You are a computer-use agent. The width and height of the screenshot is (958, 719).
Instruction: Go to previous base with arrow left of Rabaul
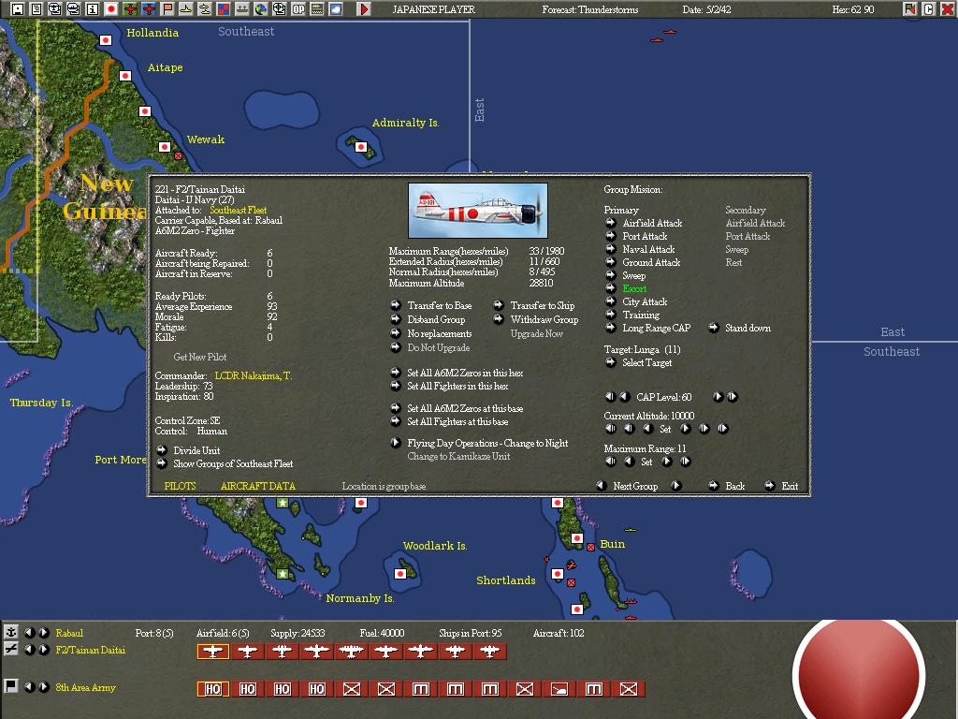coord(29,632)
